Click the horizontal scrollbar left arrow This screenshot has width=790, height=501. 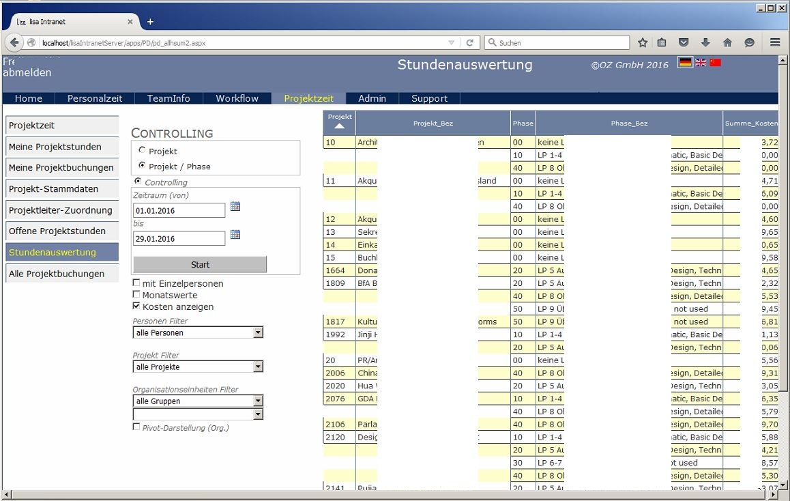pos(6,495)
